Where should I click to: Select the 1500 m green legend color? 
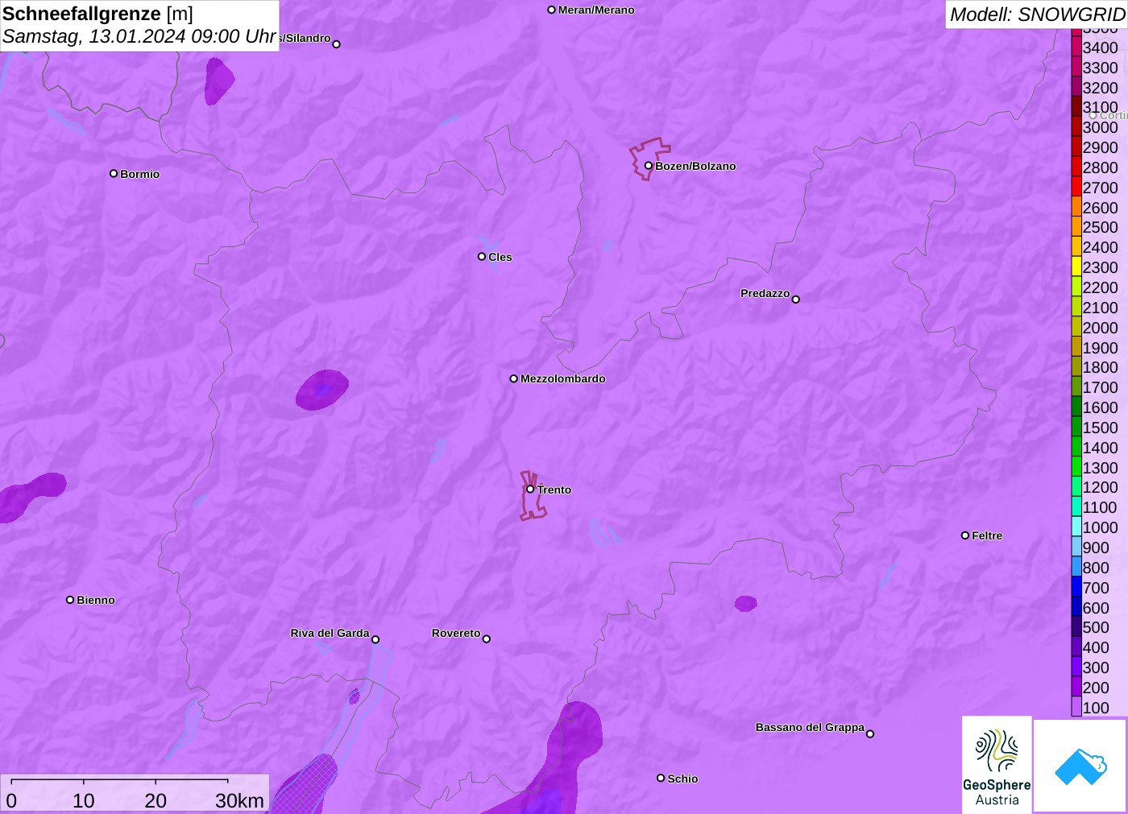1076,428
